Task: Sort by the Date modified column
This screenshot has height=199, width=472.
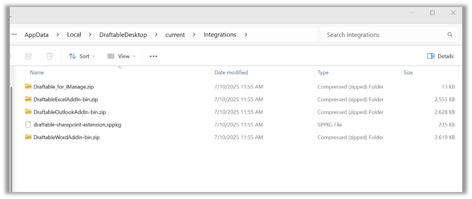Action: point(231,72)
